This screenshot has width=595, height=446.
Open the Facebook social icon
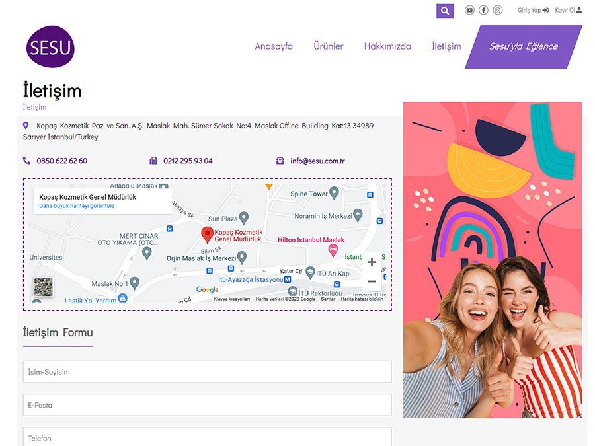[x=483, y=10]
